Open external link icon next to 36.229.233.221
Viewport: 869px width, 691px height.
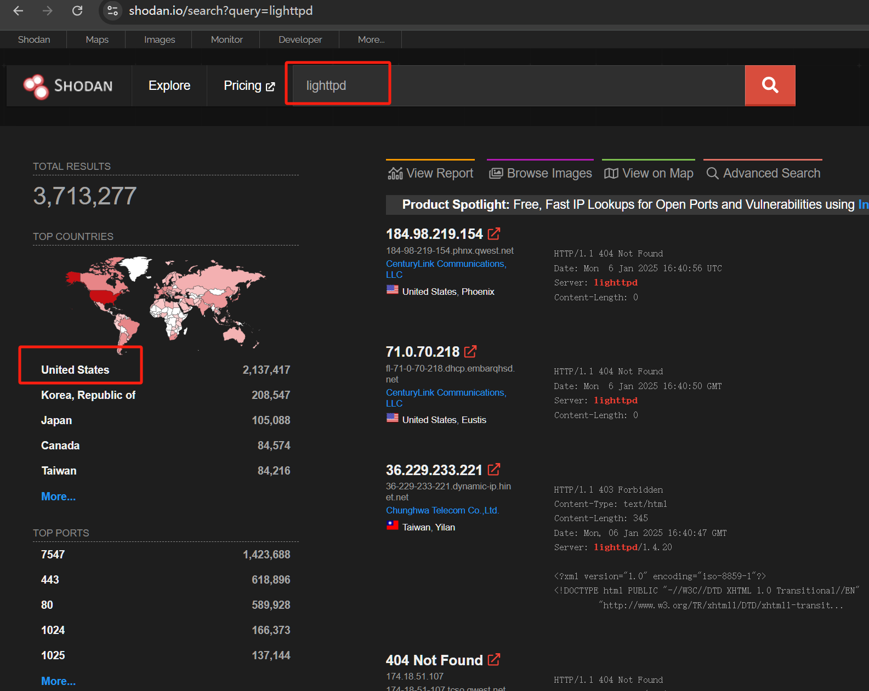coord(494,470)
